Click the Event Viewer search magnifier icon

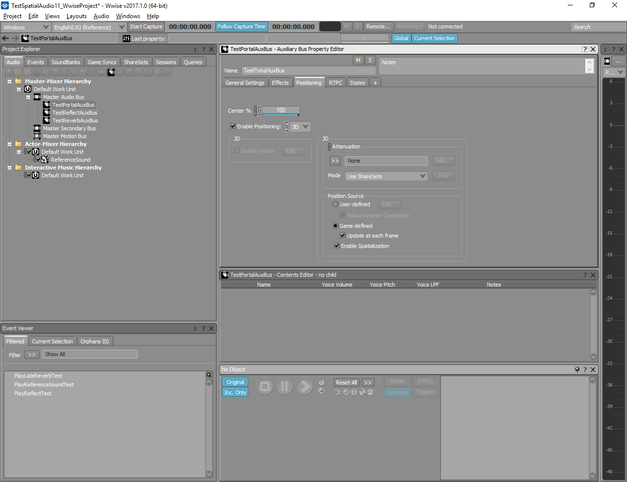tap(209, 375)
